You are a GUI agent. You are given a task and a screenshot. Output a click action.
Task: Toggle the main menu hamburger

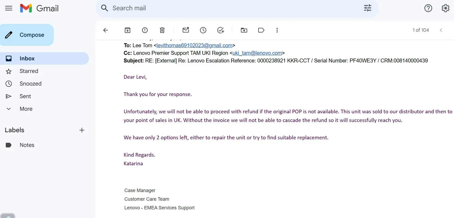pos(9,8)
